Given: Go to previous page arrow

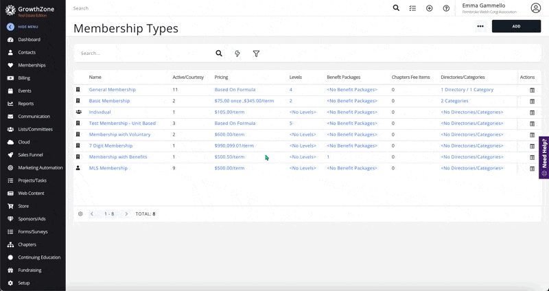Looking at the screenshot, I should coord(92,214).
